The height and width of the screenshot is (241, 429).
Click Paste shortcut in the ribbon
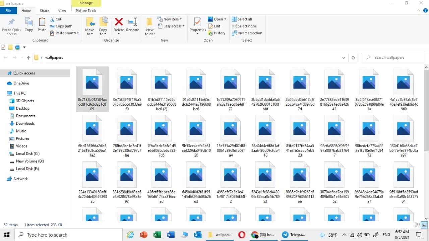(64, 33)
